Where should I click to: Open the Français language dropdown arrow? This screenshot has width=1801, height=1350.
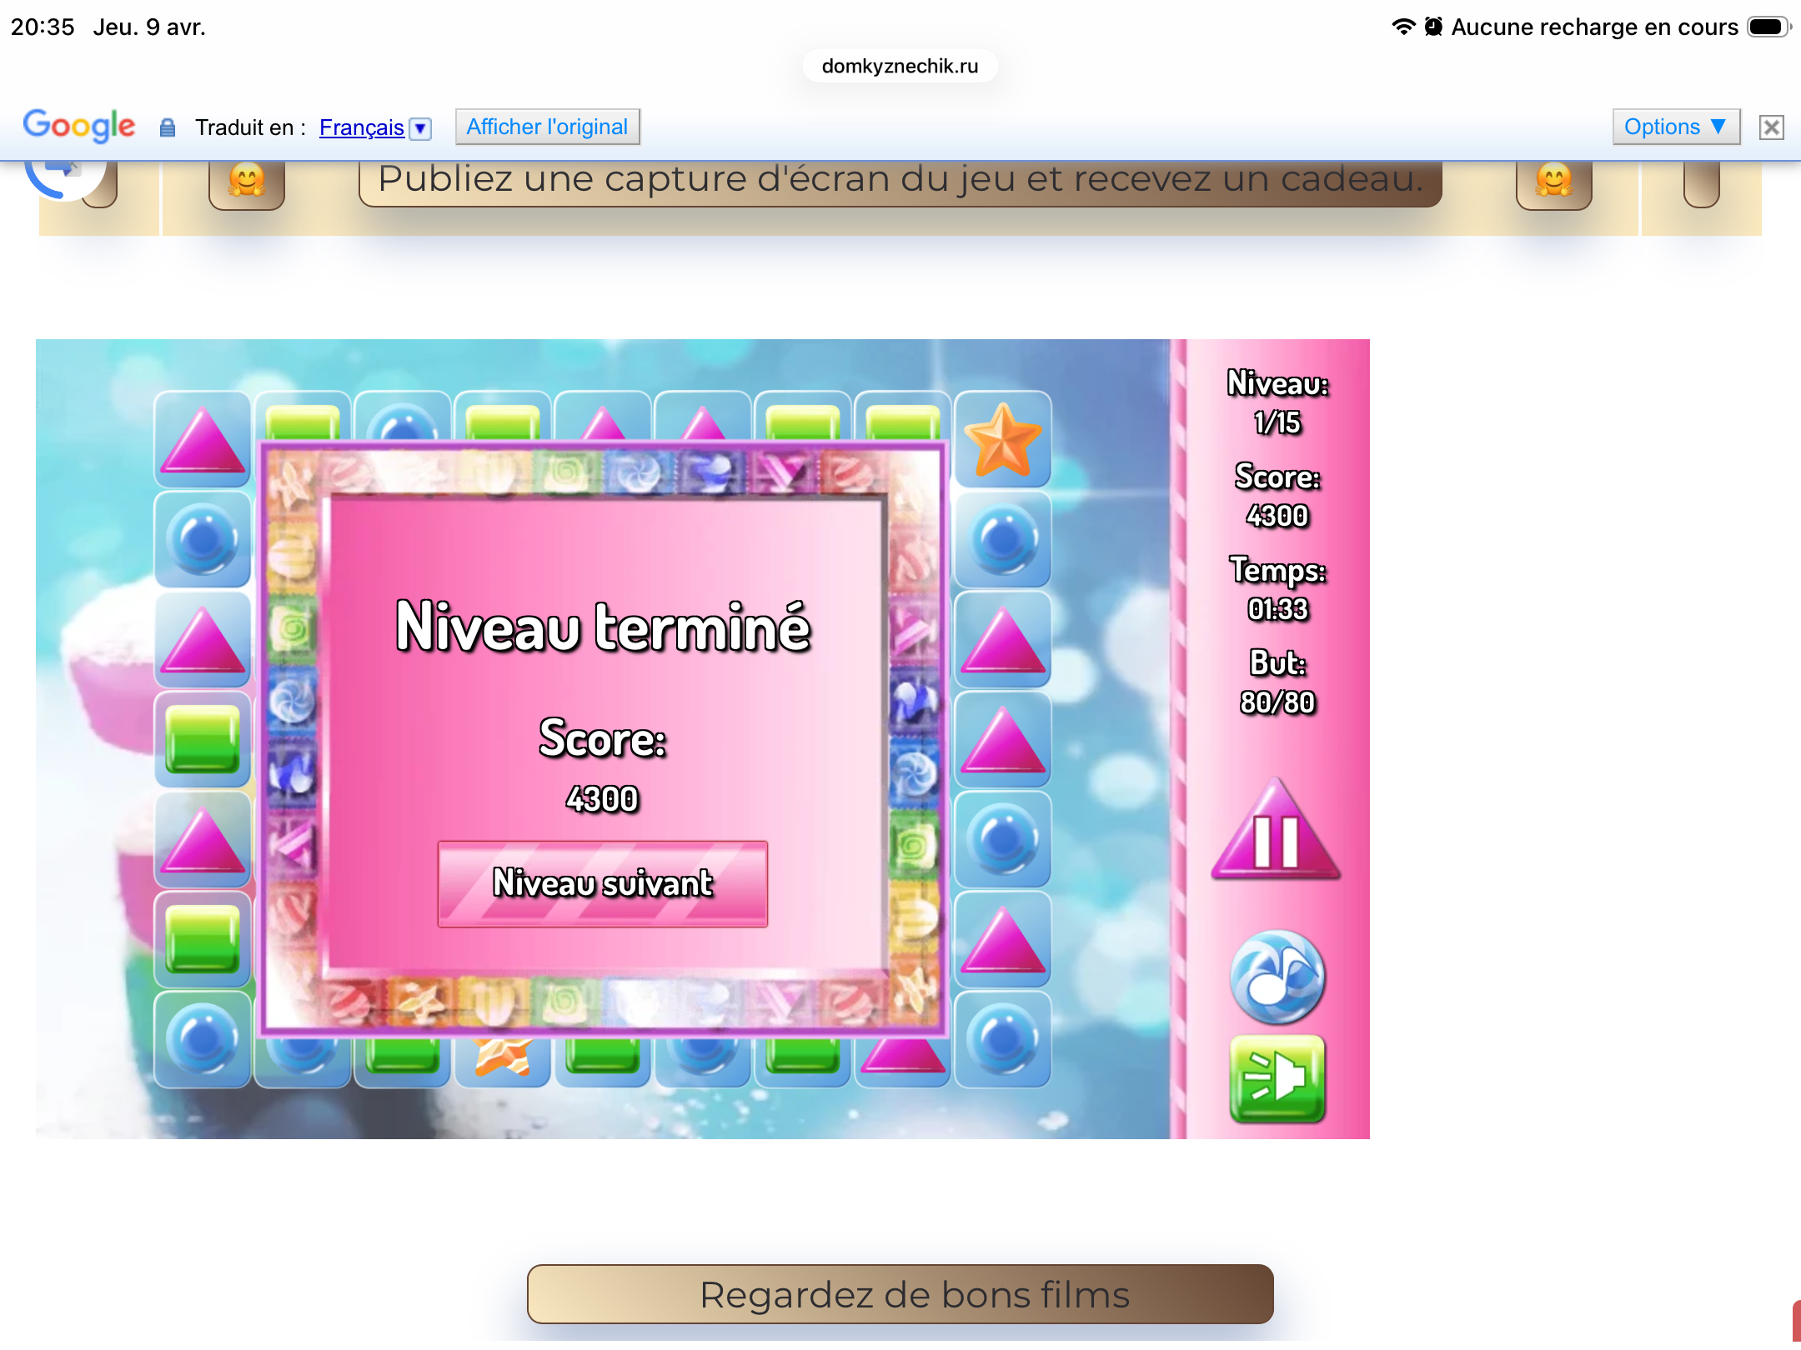pyautogui.click(x=421, y=128)
